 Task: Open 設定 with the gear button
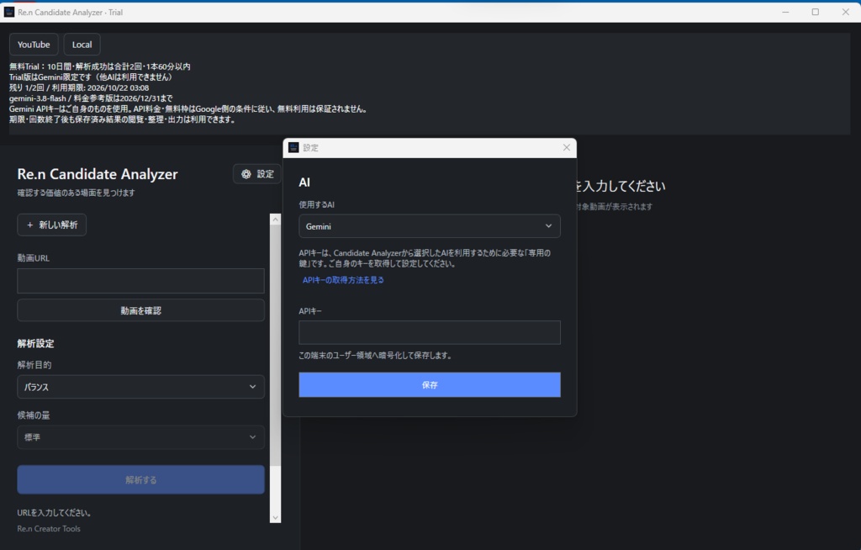point(257,173)
